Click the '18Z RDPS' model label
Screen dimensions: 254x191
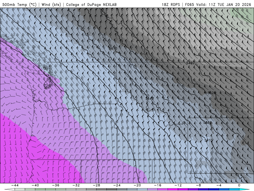171,4
